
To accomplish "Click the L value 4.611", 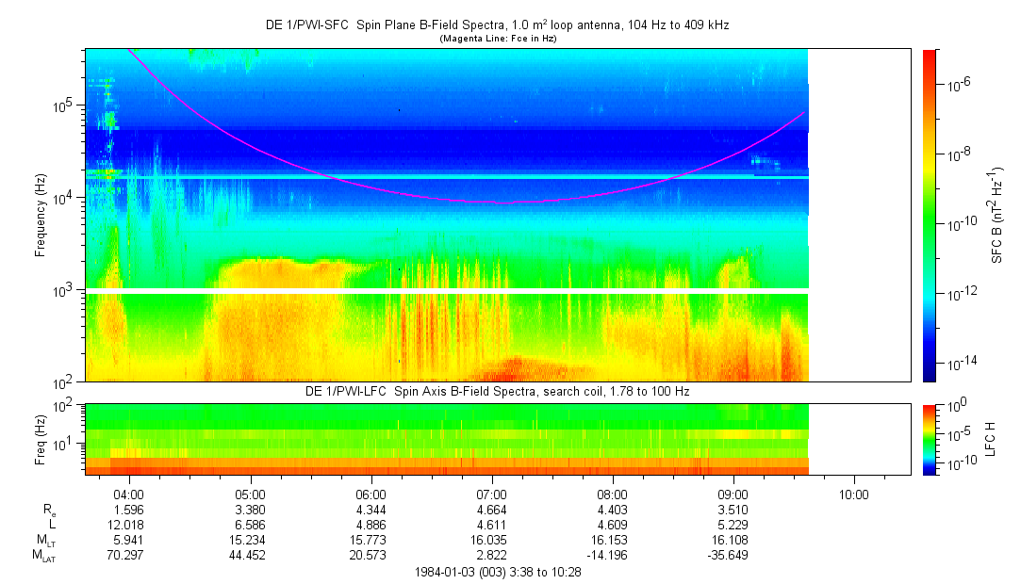I will pos(491,525).
